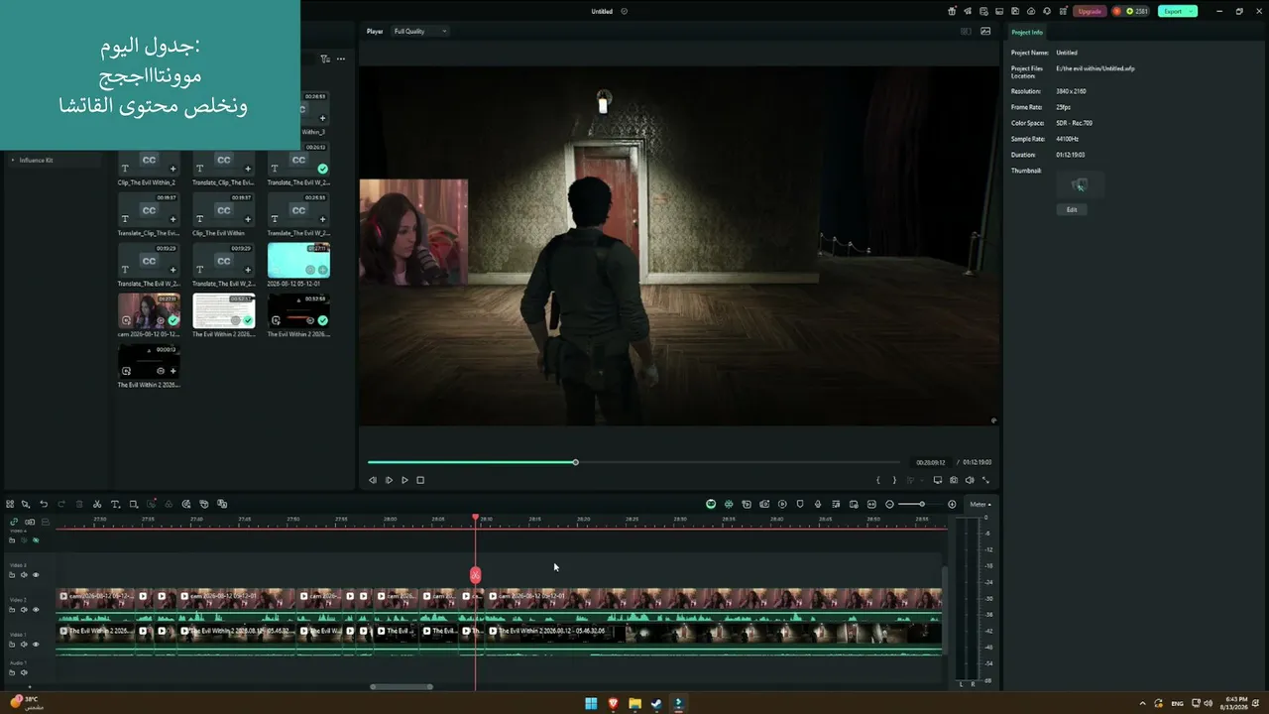Open the Meter dropdown
The width and height of the screenshot is (1269, 714).
click(x=981, y=504)
